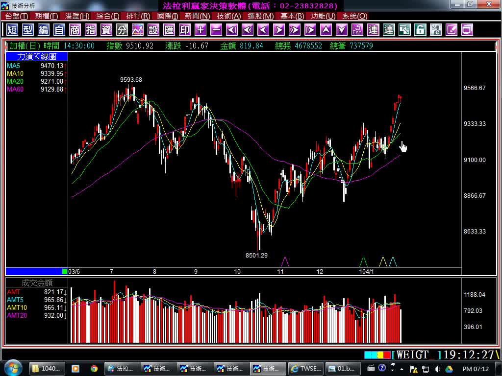Open the 期權(F) menu

47,16
